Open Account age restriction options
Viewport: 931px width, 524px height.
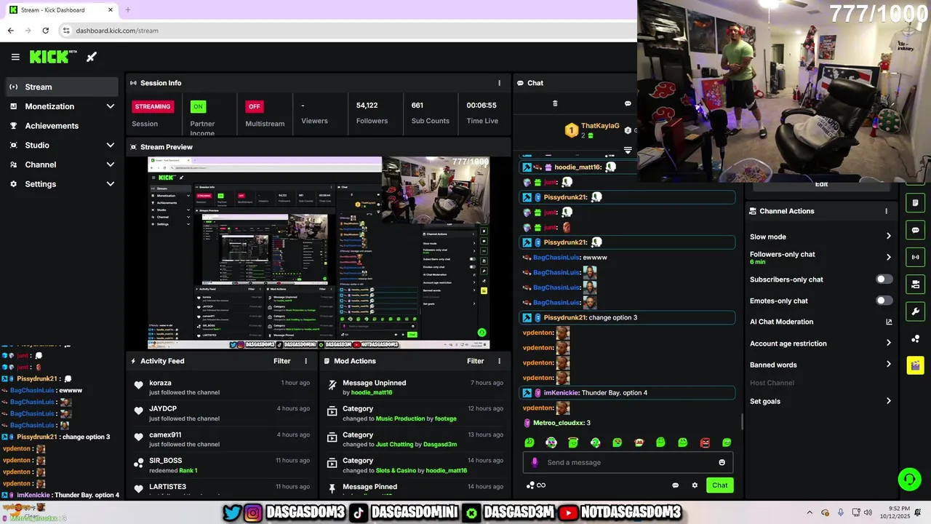coord(820,344)
